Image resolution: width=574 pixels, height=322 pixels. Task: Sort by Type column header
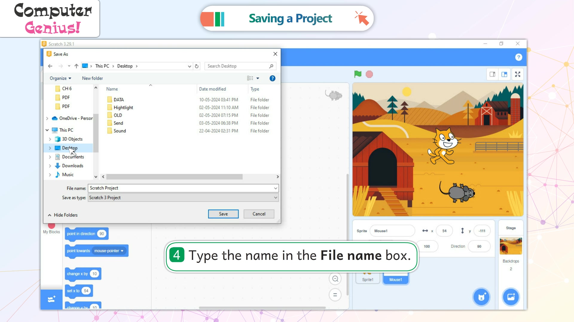255,89
